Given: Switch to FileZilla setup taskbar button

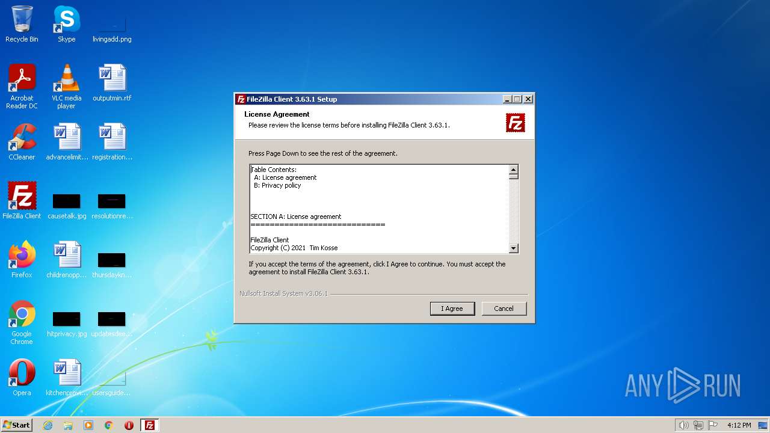Looking at the screenshot, I should tap(149, 425).
